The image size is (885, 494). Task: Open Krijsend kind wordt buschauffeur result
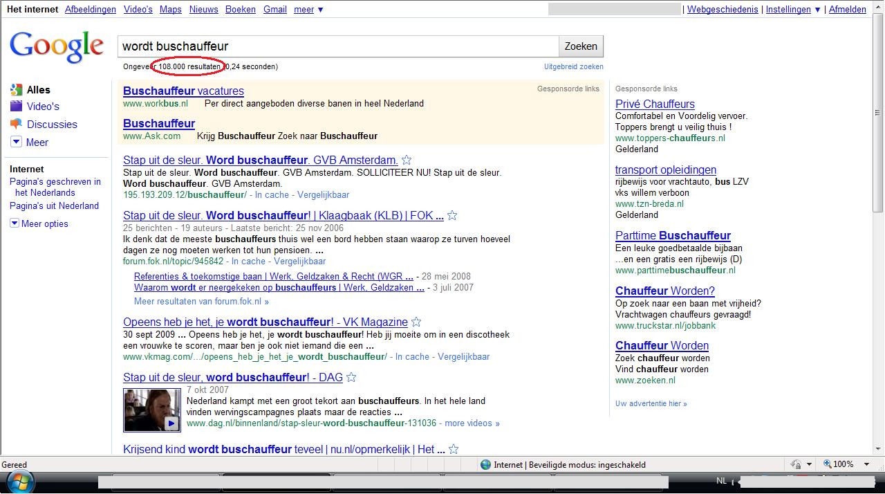283,449
